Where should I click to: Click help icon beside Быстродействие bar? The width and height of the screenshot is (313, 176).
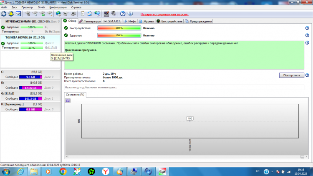307,28
